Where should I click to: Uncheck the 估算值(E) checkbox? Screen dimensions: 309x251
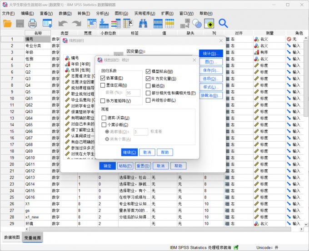[103, 78]
